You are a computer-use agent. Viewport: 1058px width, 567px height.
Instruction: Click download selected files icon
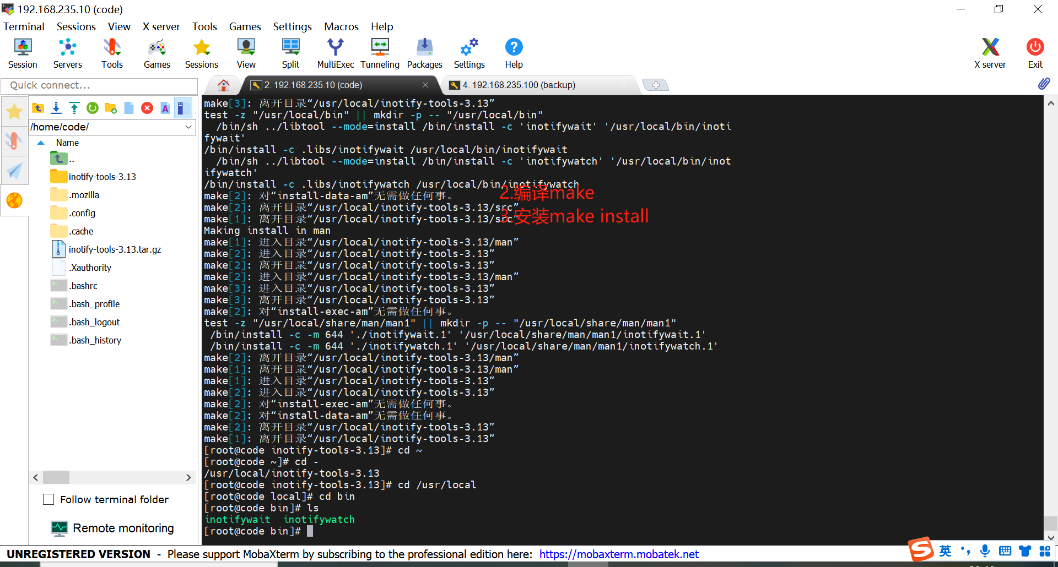click(x=56, y=108)
